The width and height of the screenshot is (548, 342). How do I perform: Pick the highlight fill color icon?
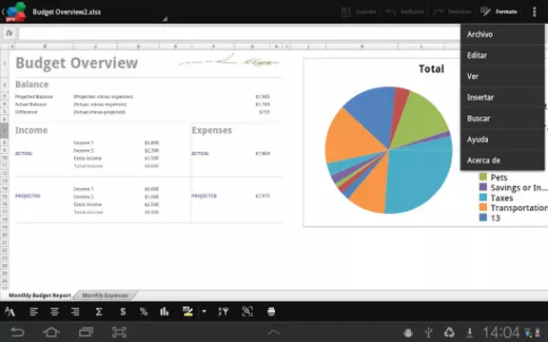pyautogui.click(x=187, y=312)
